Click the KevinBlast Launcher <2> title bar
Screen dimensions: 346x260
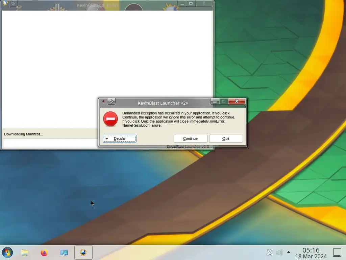(163, 103)
